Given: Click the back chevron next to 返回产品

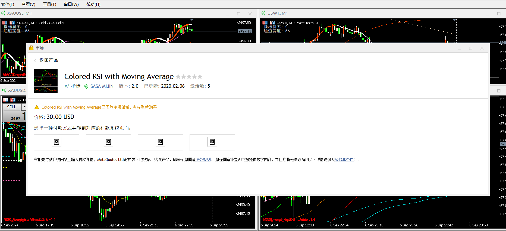Looking at the screenshot, I should click(35, 60).
